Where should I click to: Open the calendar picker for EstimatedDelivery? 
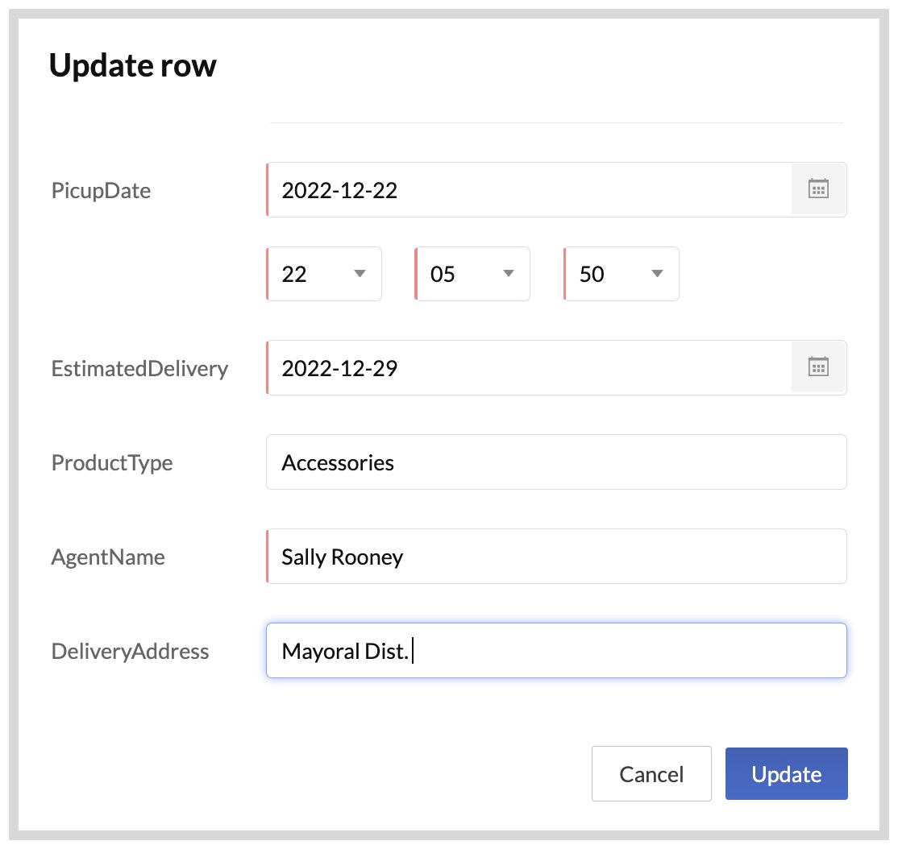coord(818,367)
